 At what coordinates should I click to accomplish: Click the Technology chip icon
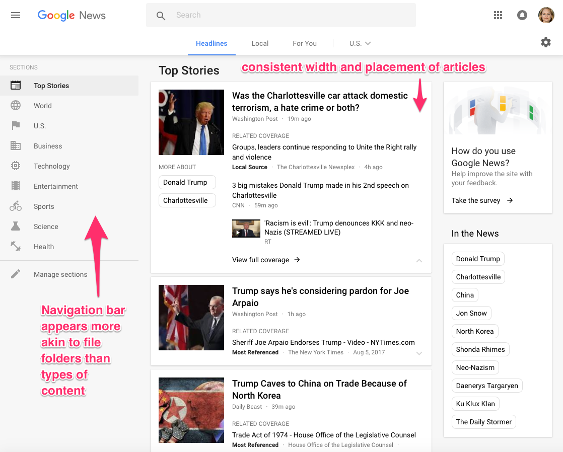click(16, 166)
